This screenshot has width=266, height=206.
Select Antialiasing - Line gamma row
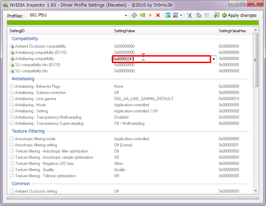(129, 99)
